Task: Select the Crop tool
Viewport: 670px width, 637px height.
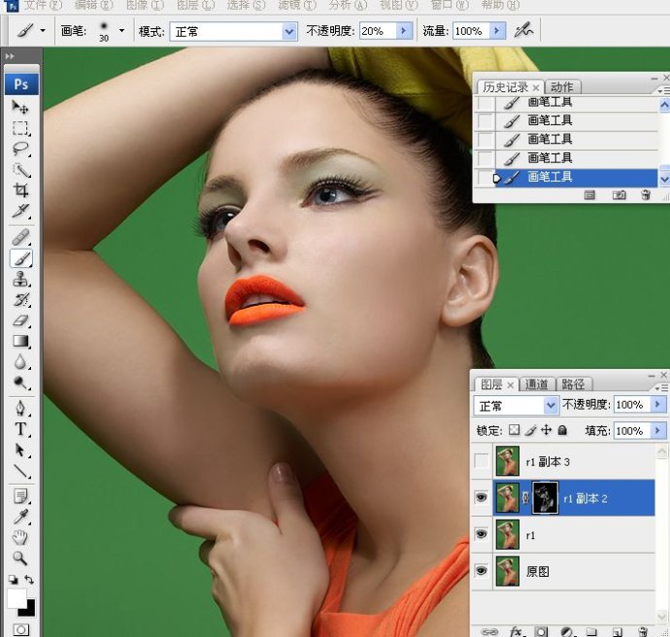Action: 20,190
